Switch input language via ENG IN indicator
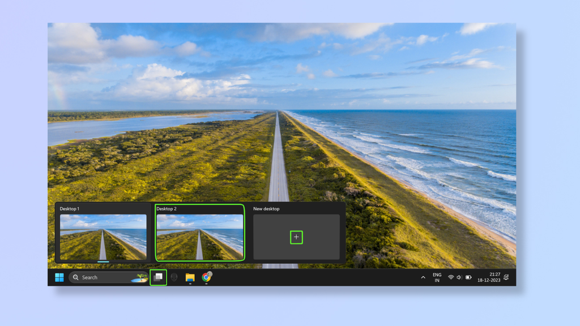 [437, 277]
